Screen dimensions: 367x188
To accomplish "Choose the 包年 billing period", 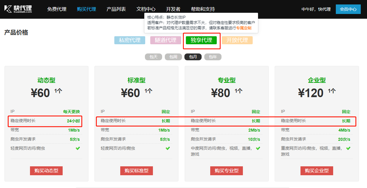I will (213, 57).
